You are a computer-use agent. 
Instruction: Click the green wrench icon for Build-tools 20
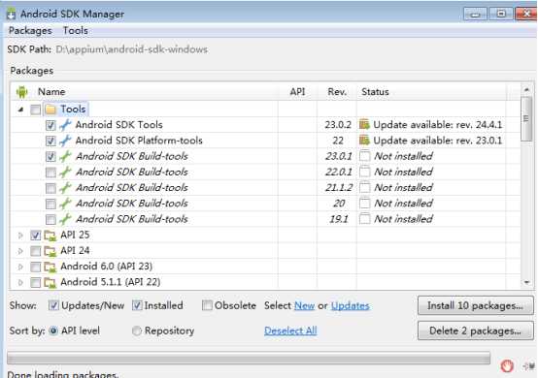pos(65,204)
